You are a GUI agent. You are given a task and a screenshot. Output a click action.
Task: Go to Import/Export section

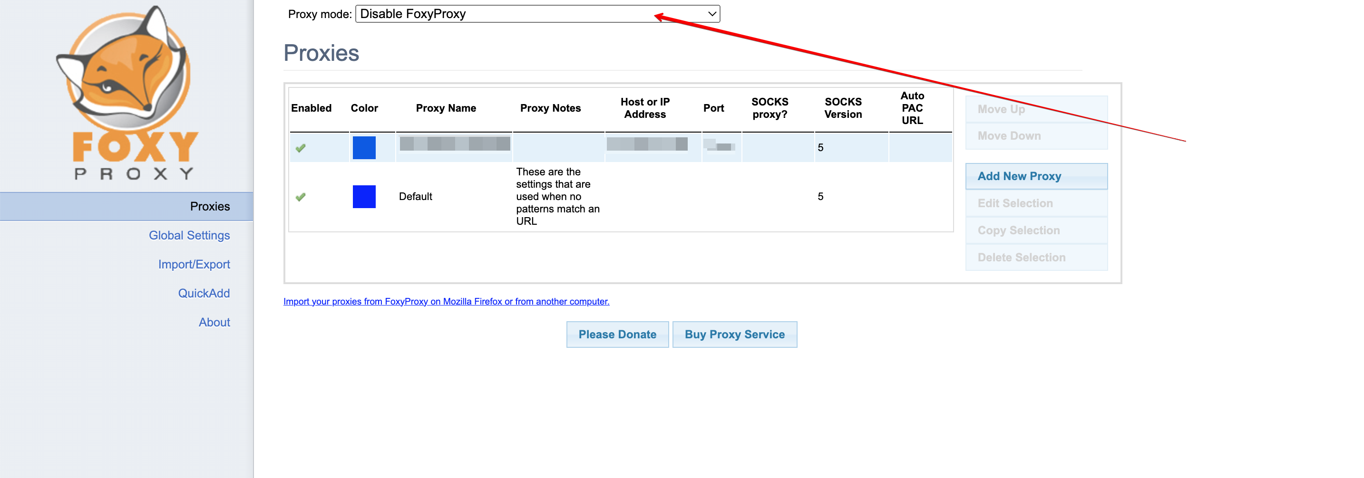(x=194, y=264)
